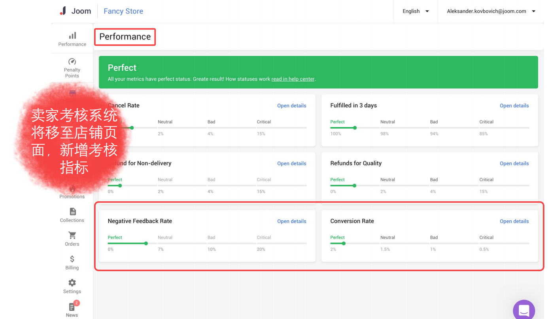Open details for Refunds for Quality
This screenshot has width=548, height=319.
coord(514,163)
